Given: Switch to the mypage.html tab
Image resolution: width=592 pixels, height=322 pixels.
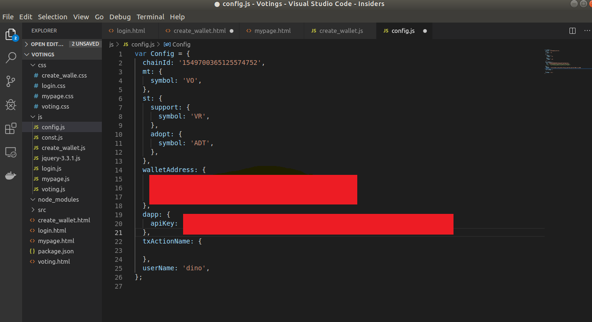Looking at the screenshot, I should [271, 30].
